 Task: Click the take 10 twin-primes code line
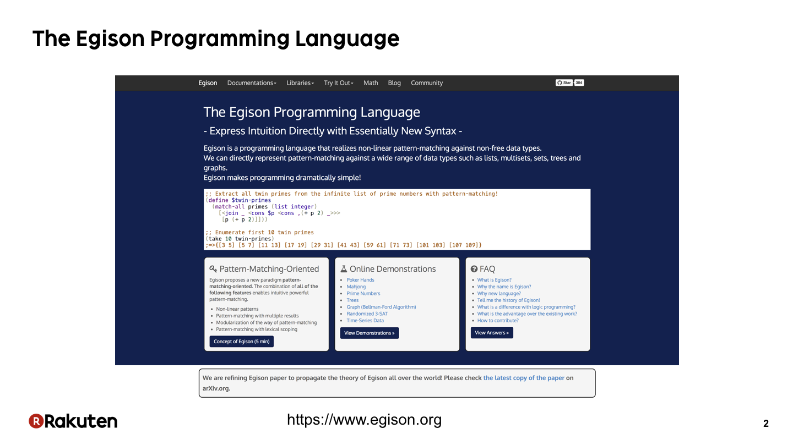click(239, 239)
